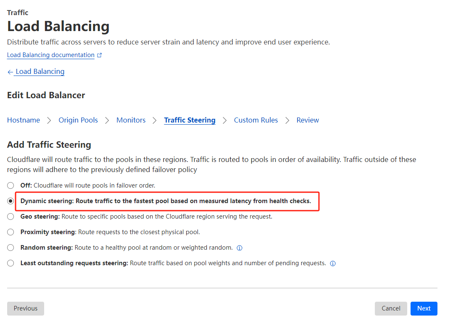Enable Proximity steering radio option
The image size is (453, 321).
(11, 232)
